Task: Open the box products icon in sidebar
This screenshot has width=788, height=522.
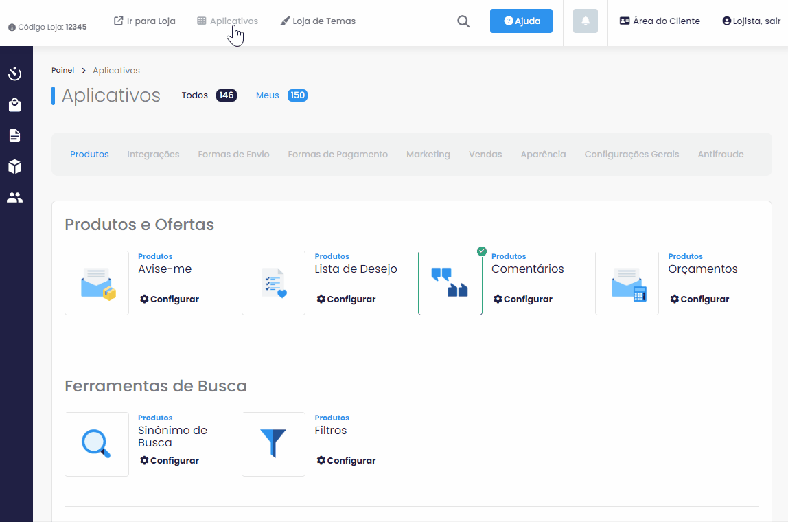Action: [15, 167]
